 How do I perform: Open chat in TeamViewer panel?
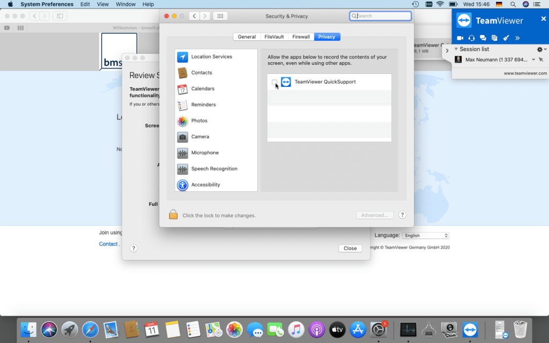pyautogui.click(x=483, y=38)
